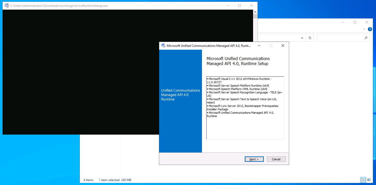Click Microsoft Speech Platform VXML Runtime line
376x185 pixels.
(237, 89)
